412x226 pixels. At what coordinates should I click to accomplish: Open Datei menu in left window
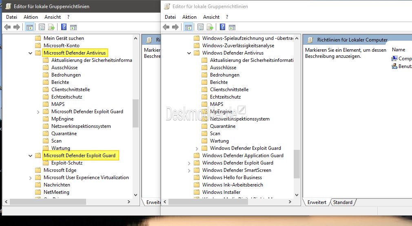click(11, 17)
